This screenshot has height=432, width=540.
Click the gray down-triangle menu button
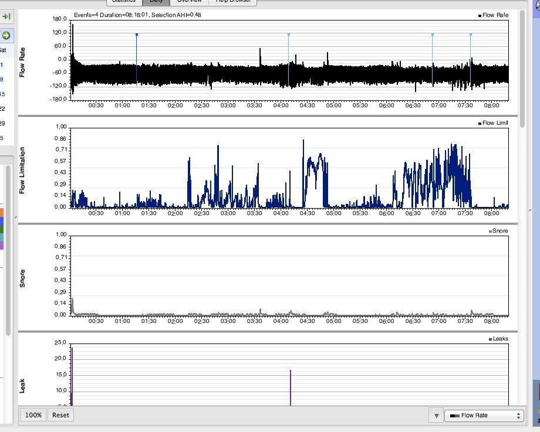coord(436,416)
